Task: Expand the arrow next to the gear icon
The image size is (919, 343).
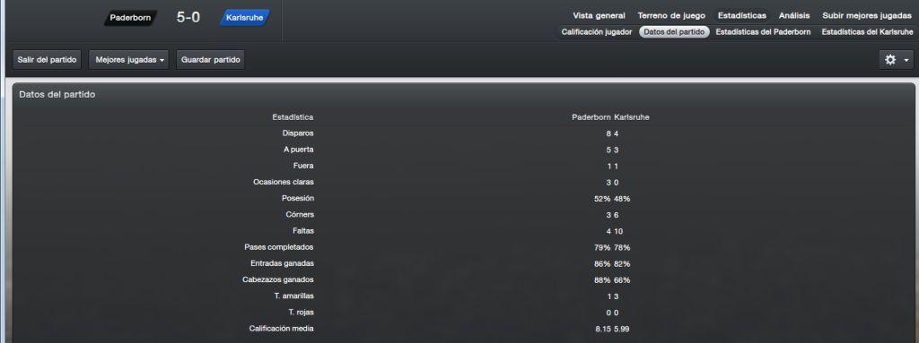Action: (906, 60)
